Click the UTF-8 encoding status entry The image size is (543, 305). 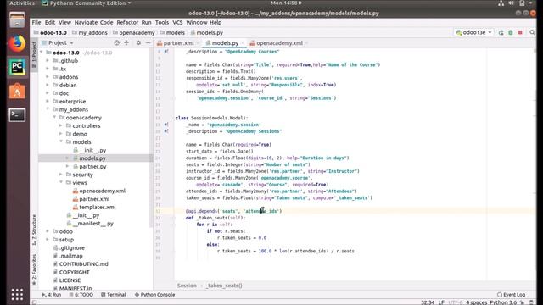click(x=455, y=302)
